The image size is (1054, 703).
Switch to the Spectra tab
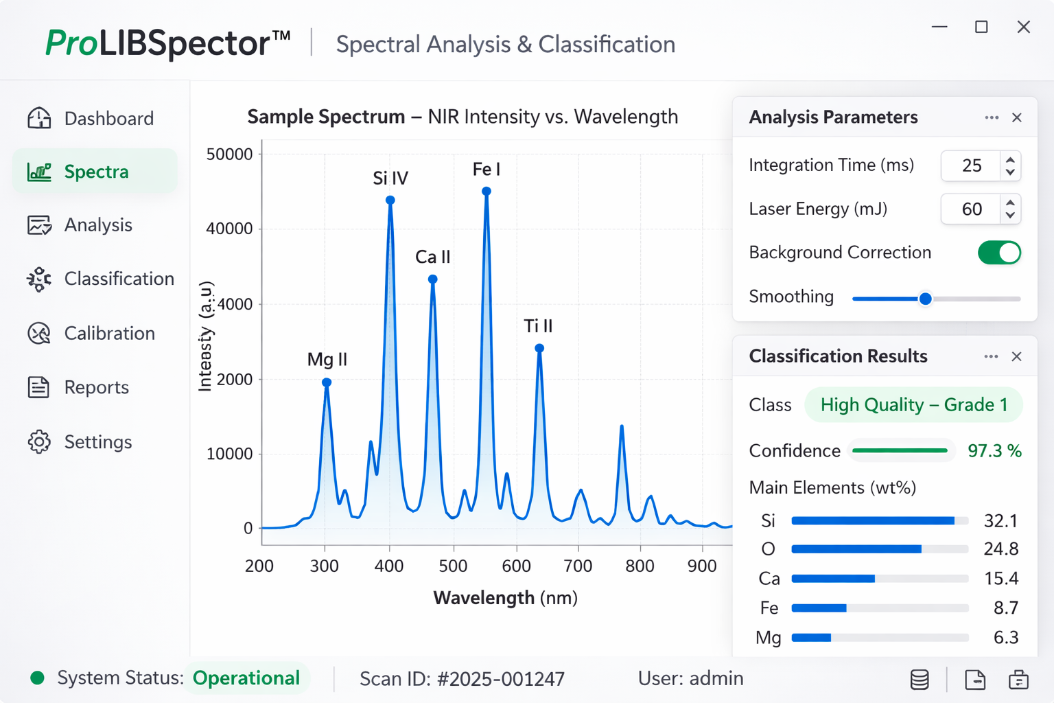(x=95, y=172)
